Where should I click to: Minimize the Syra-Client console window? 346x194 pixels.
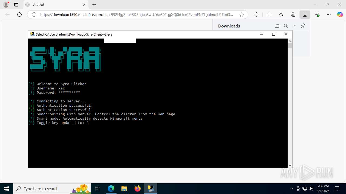click(x=261, y=34)
